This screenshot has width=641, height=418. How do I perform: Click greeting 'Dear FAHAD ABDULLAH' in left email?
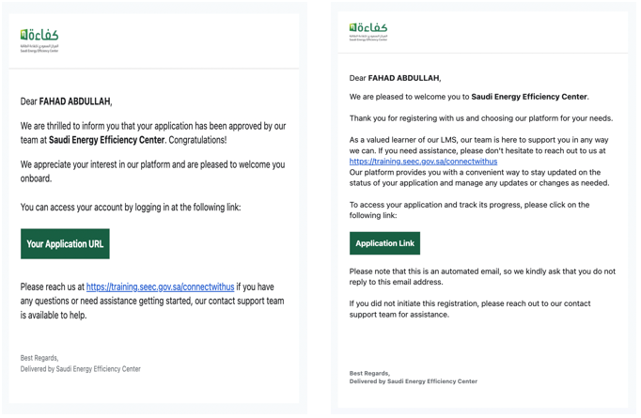click(x=66, y=101)
